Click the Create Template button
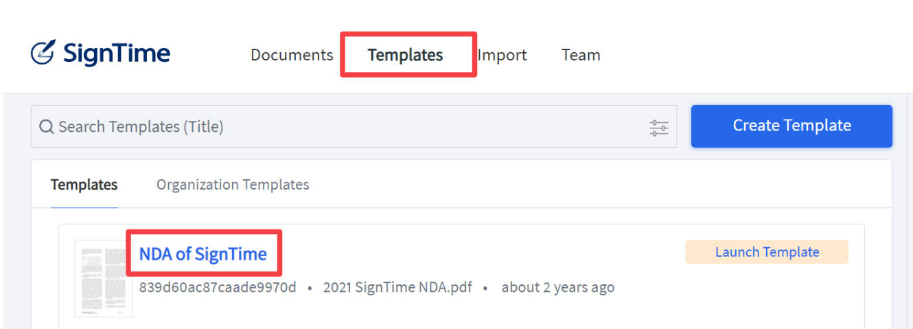Image resolution: width=913 pixels, height=329 pixels. (x=791, y=126)
